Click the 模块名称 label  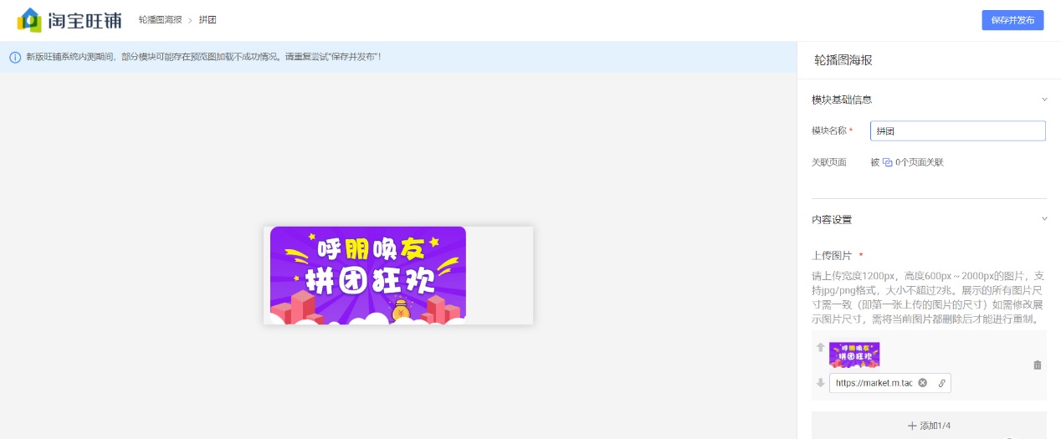(x=829, y=130)
